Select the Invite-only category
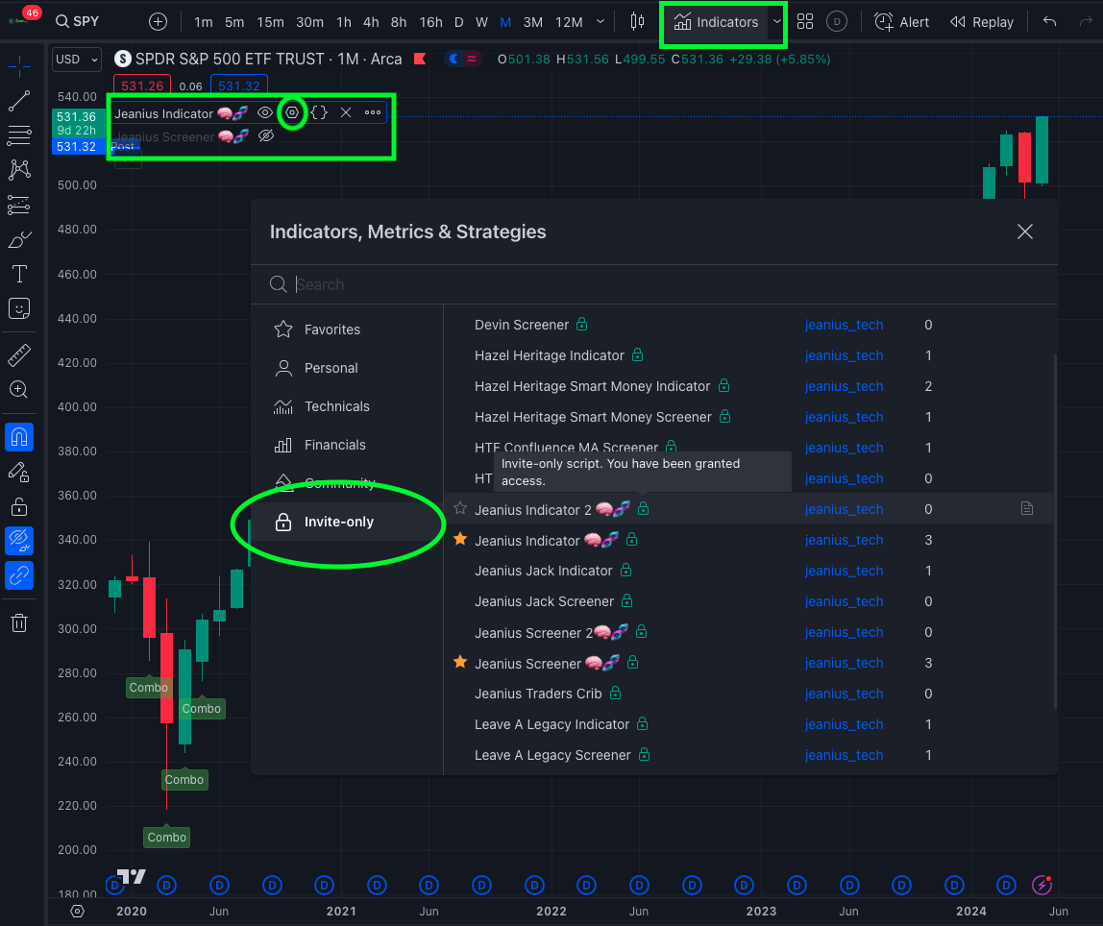The width and height of the screenshot is (1103, 926). pos(348,522)
